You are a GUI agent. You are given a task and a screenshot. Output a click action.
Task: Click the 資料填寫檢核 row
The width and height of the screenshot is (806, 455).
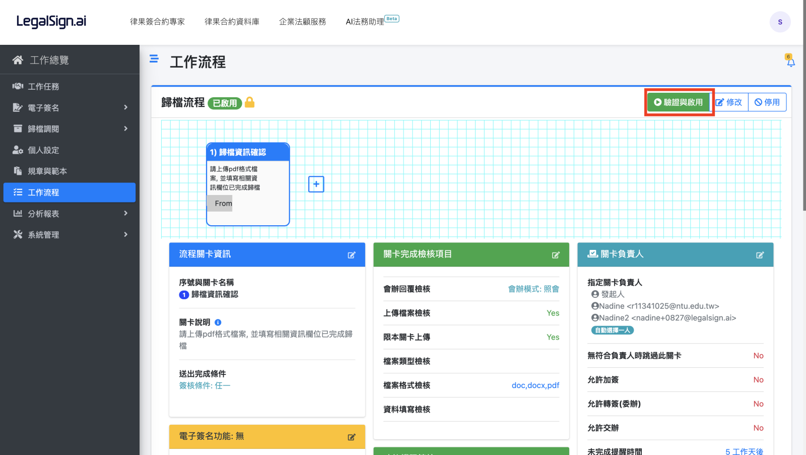click(471, 410)
